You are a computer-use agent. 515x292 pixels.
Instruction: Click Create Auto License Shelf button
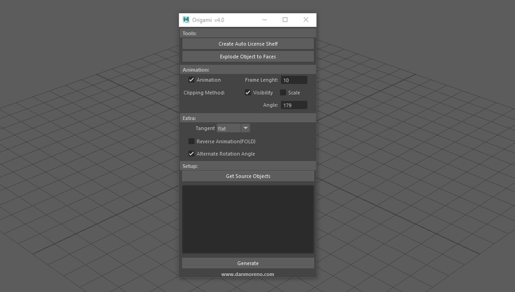248,44
